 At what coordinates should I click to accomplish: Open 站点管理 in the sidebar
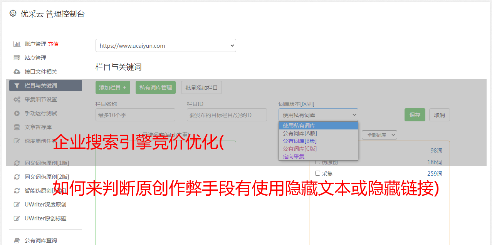coord(35,58)
